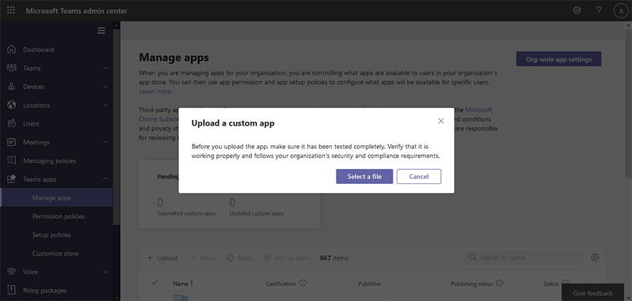The image size is (632, 301).
Task: Expand the Meetings menu chevron
Action: click(105, 142)
